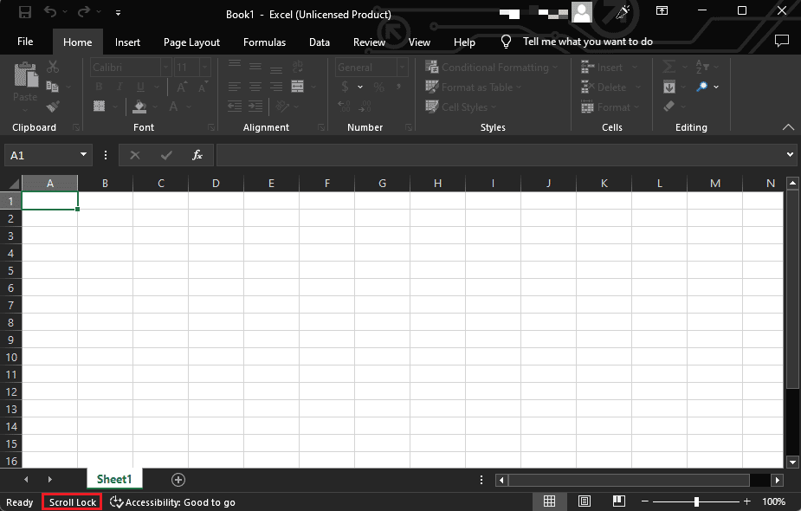Open the Data ribbon tab
This screenshot has width=801, height=511.
point(319,42)
